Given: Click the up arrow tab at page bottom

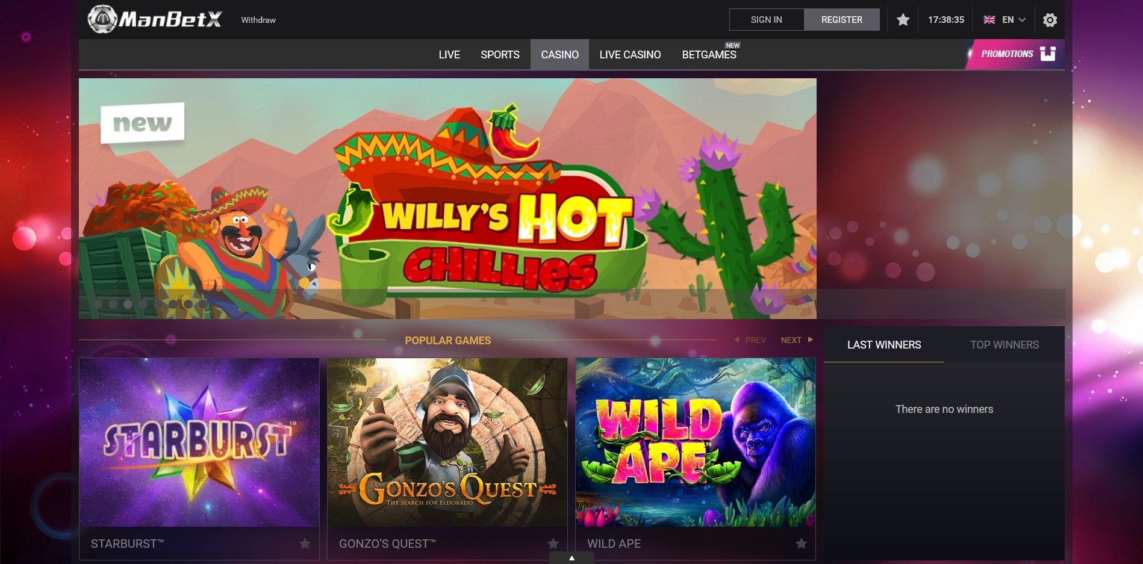Looking at the screenshot, I should pos(571,558).
